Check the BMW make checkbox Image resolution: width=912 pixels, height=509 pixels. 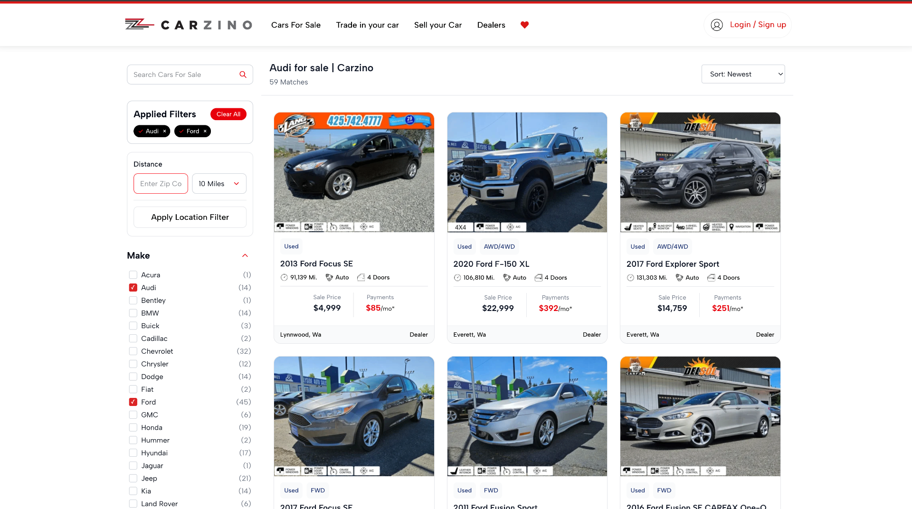point(133,313)
